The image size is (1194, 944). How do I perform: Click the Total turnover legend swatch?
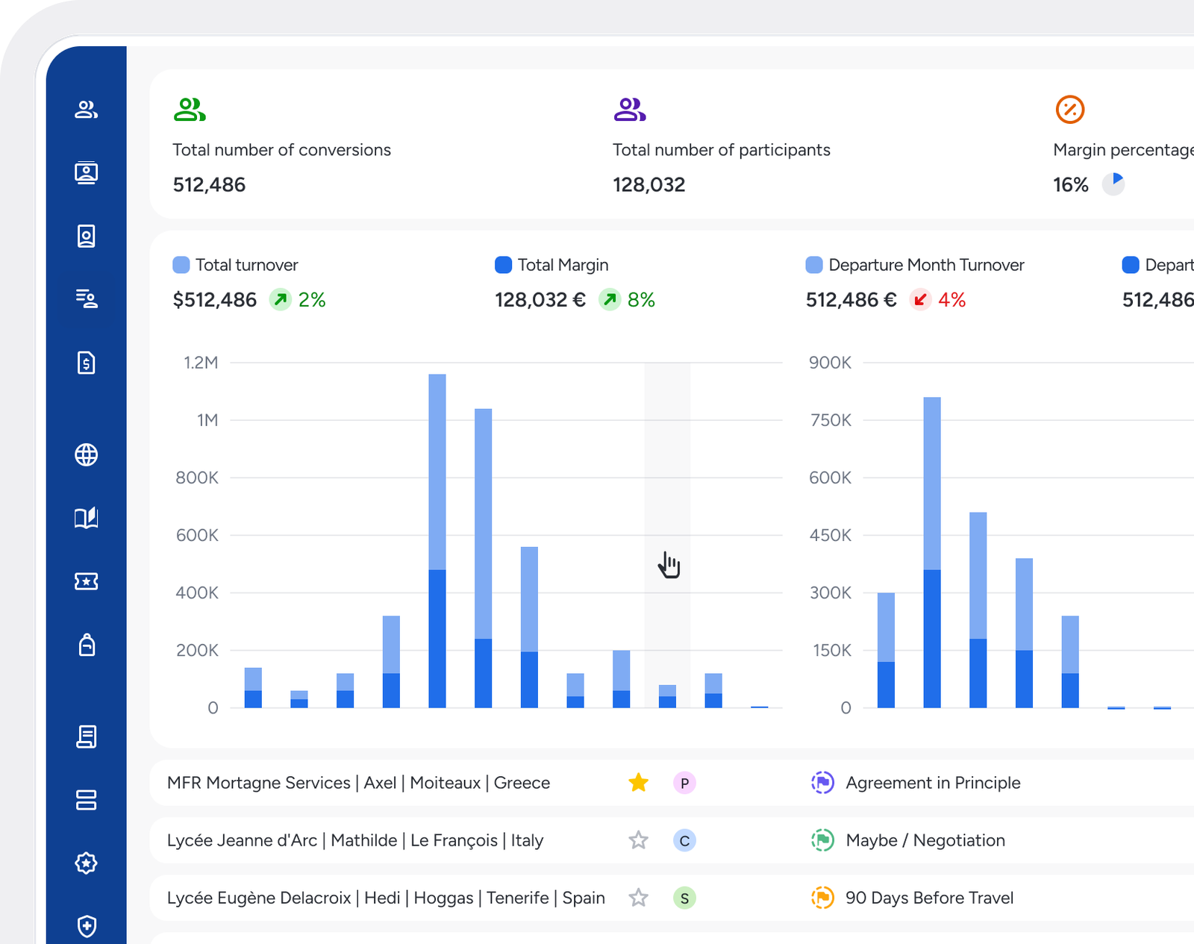[x=181, y=265]
